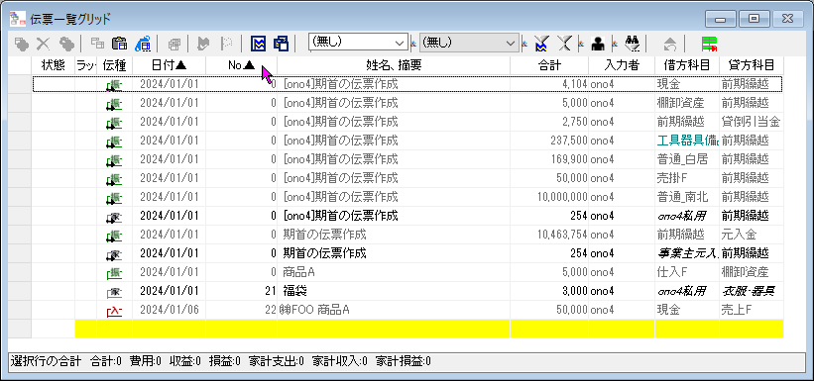Click the blue stacked windows toolbar icon
This screenshot has height=381, width=814.
pos(281,44)
